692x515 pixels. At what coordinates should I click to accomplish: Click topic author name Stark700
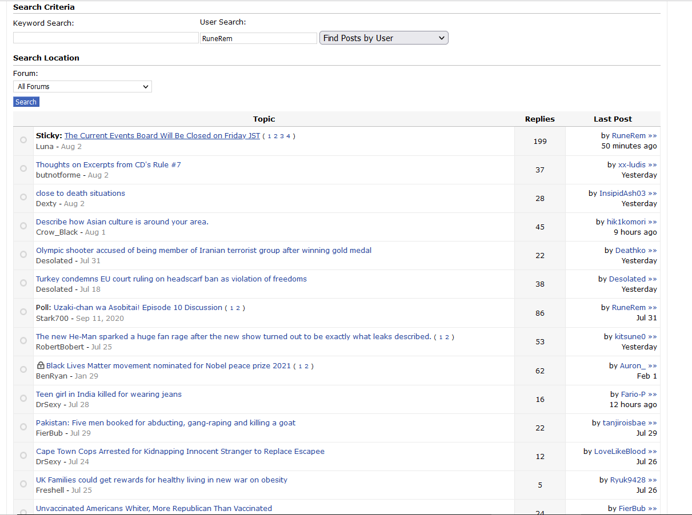[x=53, y=319]
